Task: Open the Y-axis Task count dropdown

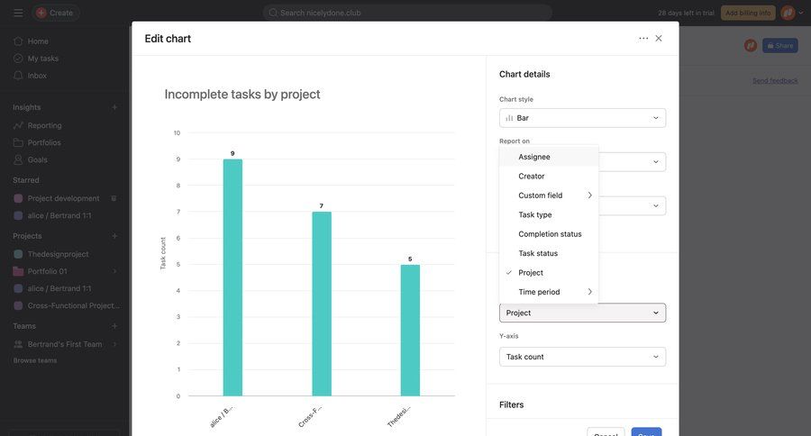Action: click(x=582, y=357)
